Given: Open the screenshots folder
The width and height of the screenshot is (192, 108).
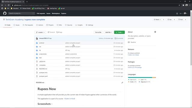Looking at the screenshot, I should [x=43, y=54].
